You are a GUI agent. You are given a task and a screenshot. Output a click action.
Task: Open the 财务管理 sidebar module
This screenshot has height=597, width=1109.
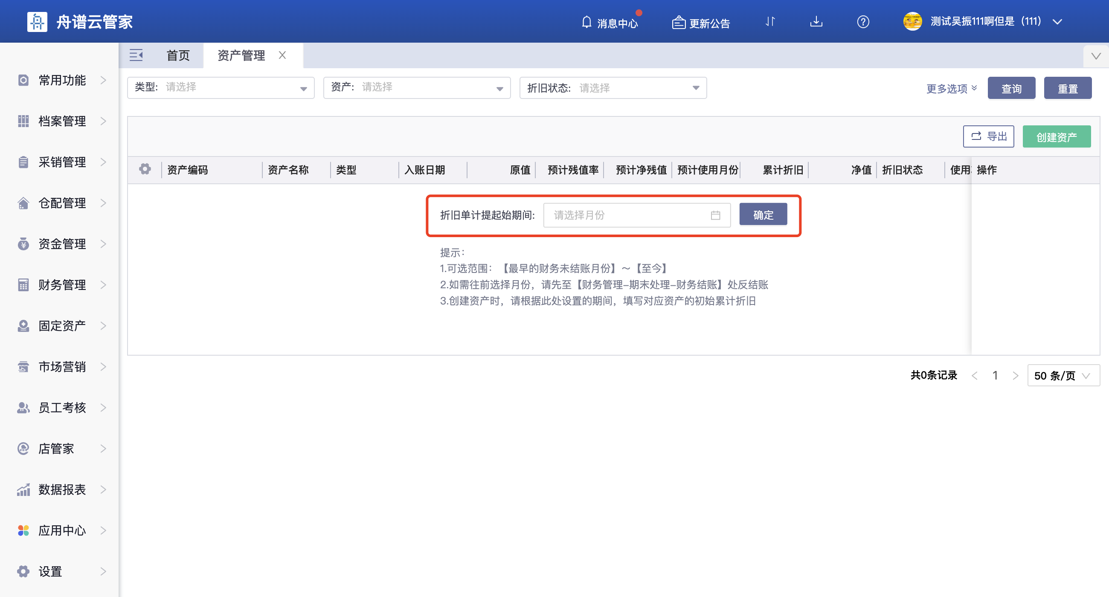pos(61,284)
